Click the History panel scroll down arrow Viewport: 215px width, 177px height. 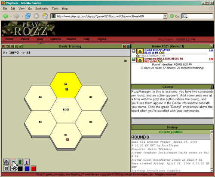point(212,170)
